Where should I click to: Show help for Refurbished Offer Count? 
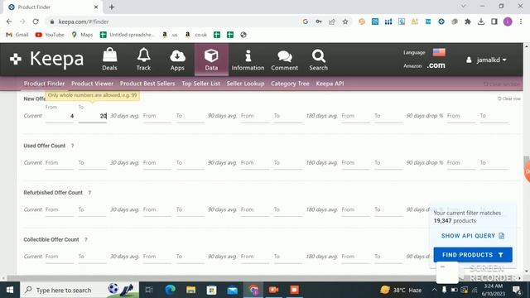pos(89,193)
